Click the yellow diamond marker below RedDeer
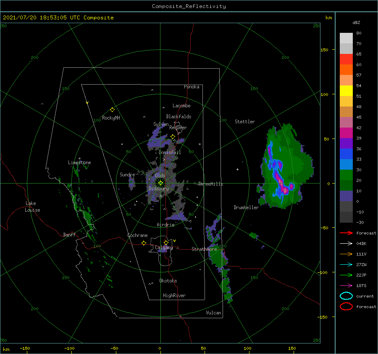The width and height of the screenshot is (378, 354). (x=173, y=137)
